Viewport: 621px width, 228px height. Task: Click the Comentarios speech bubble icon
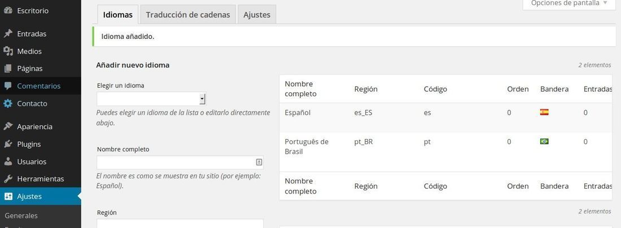(8, 86)
